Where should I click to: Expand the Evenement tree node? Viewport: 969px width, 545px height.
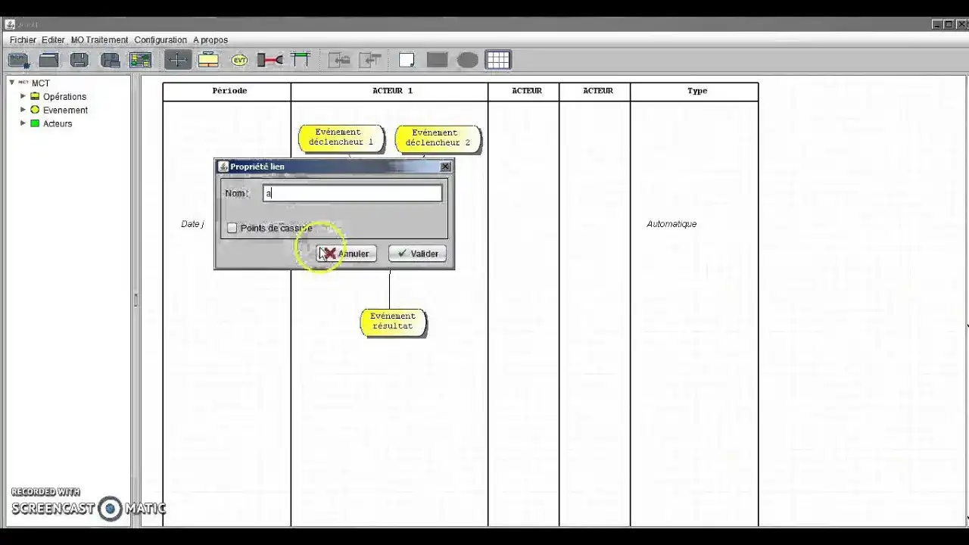pos(23,110)
